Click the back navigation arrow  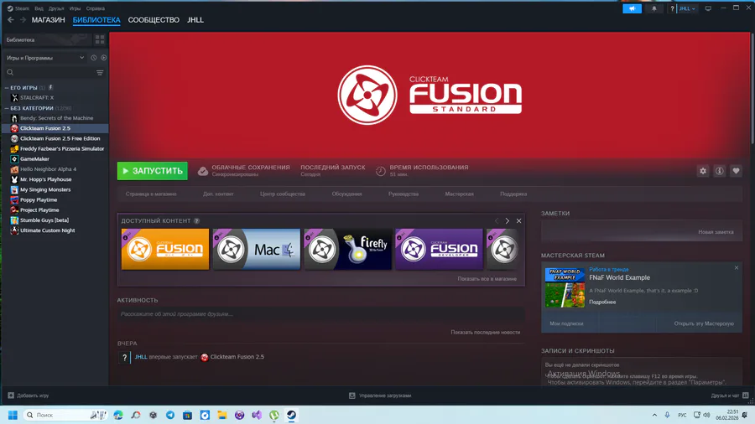[x=11, y=20]
